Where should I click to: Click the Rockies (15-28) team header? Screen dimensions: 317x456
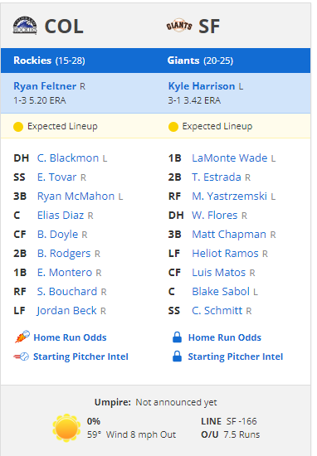(x=49, y=61)
